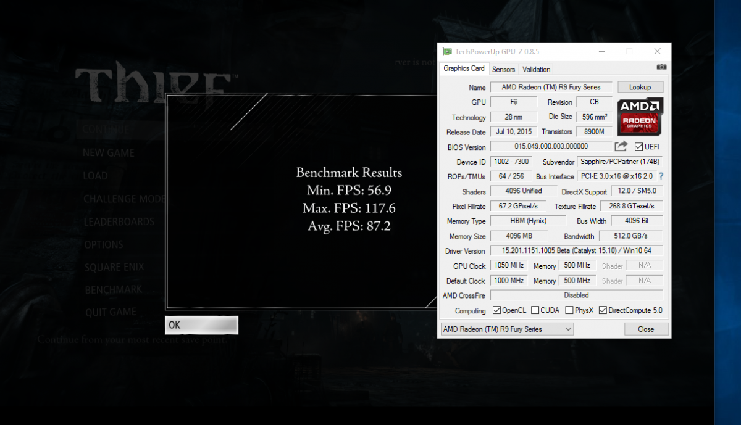This screenshot has width=741, height=425.
Task: Select the Graphics Card tab
Action: pyautogui.click(x=464, y=68)
